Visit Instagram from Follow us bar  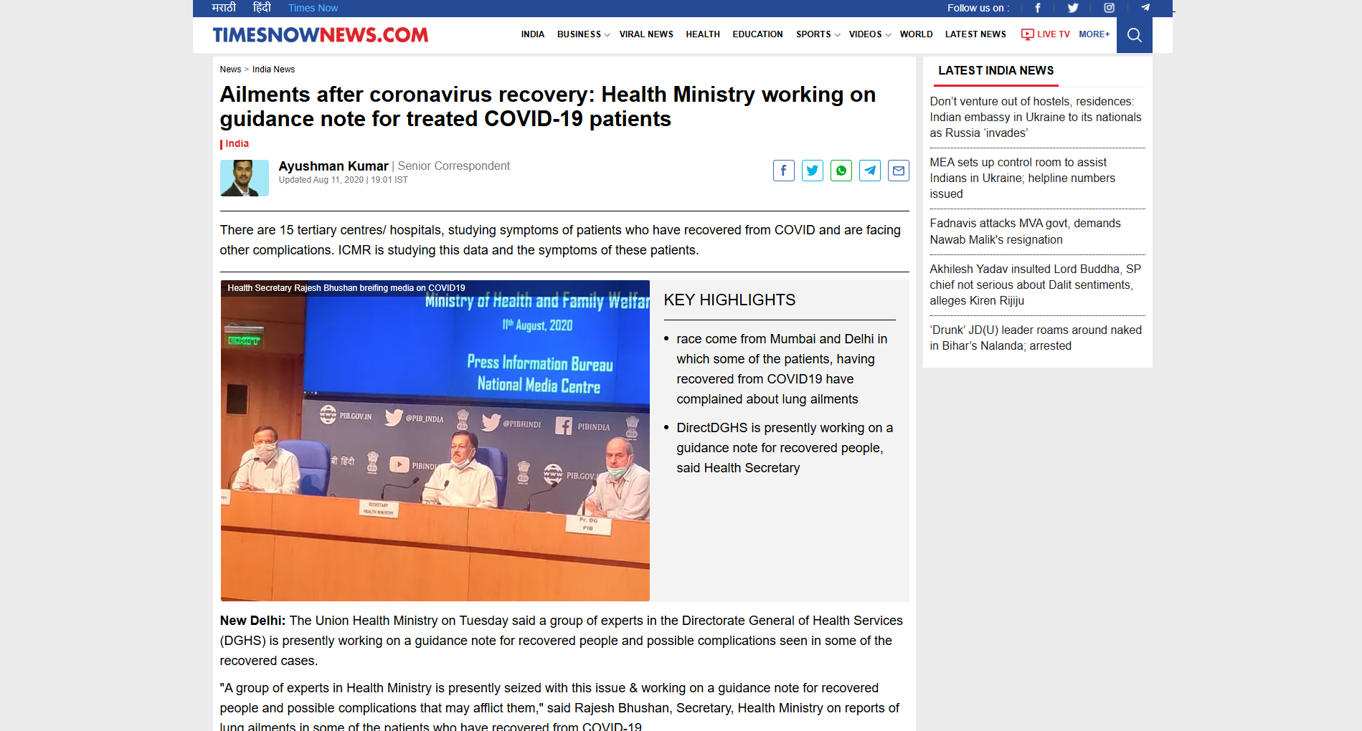[1109, 8]
